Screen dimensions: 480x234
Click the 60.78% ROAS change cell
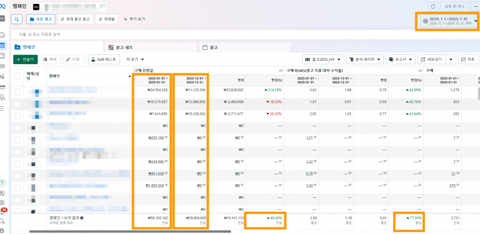413,102
